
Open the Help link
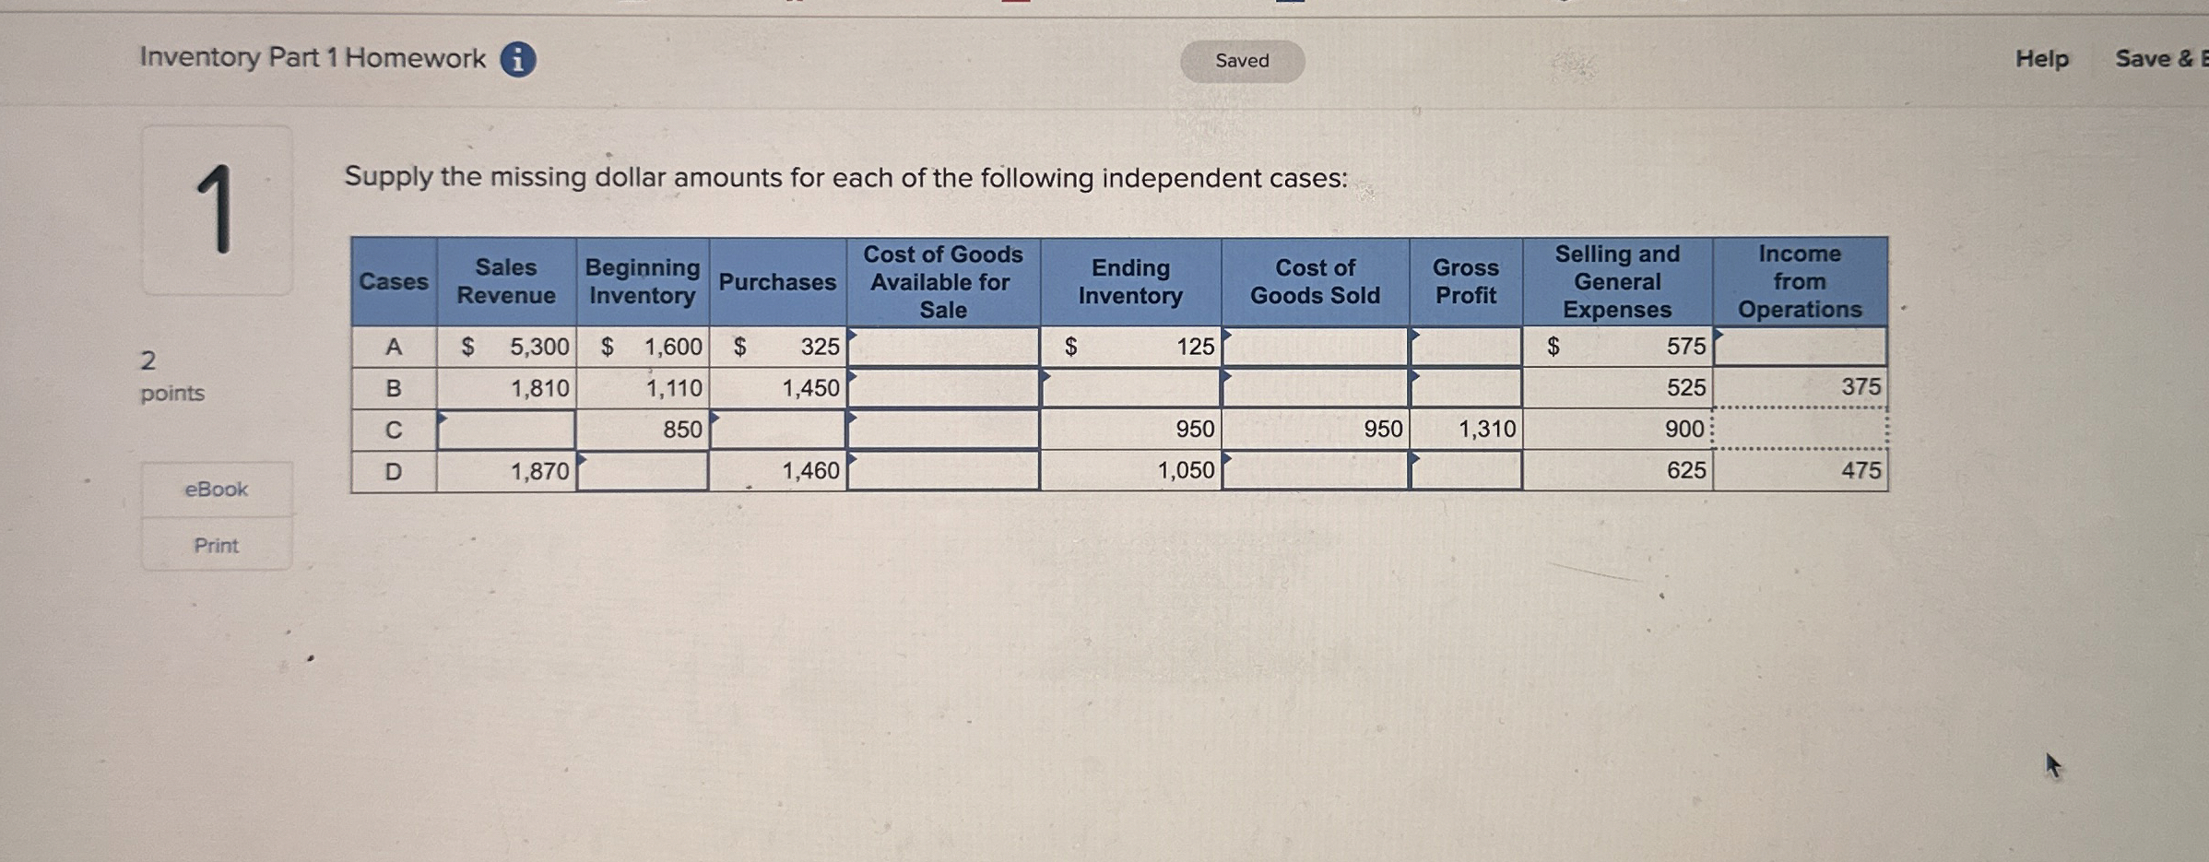2041,57
